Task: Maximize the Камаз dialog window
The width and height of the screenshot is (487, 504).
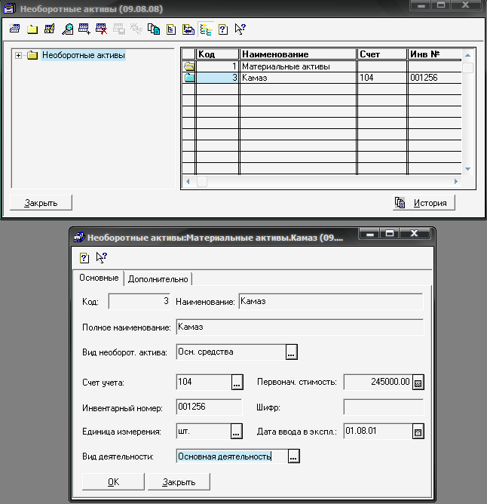Action: (390, 233)
